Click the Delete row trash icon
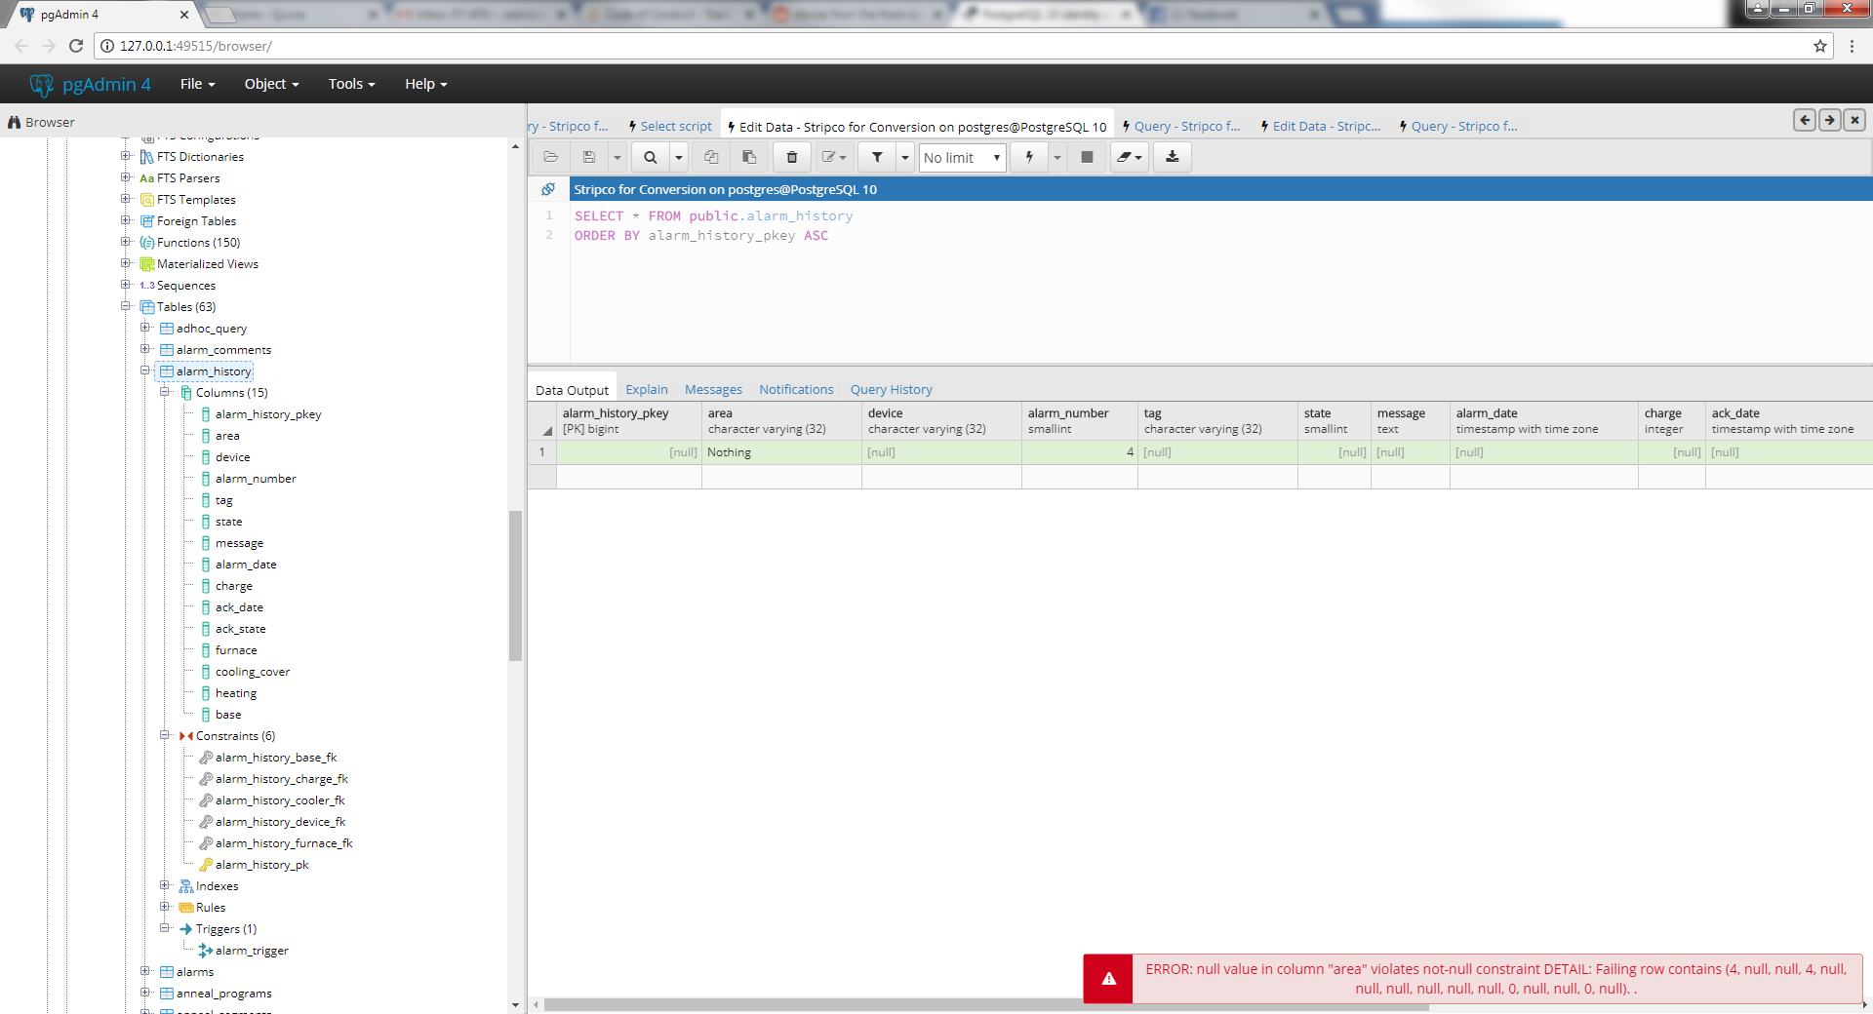 (x=792, y=157)
